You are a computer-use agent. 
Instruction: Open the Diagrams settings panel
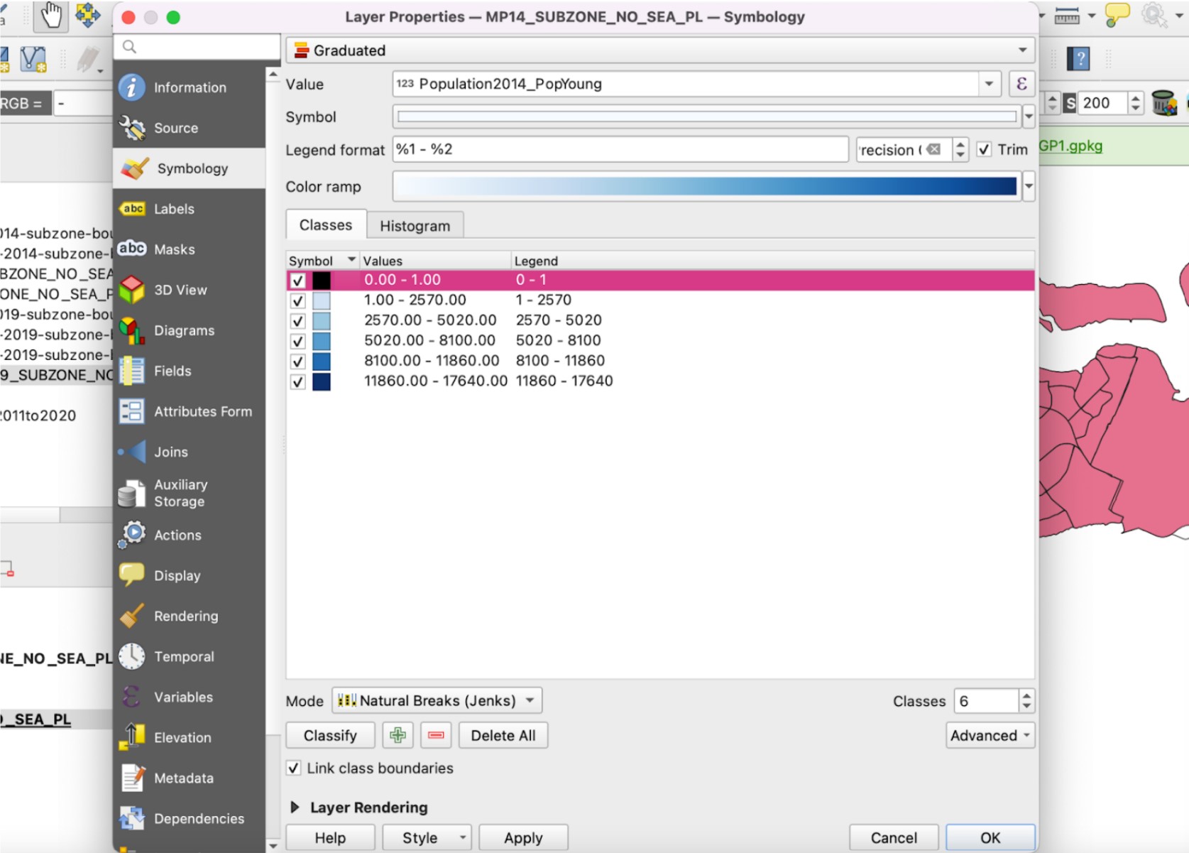(x=184, y=330)
